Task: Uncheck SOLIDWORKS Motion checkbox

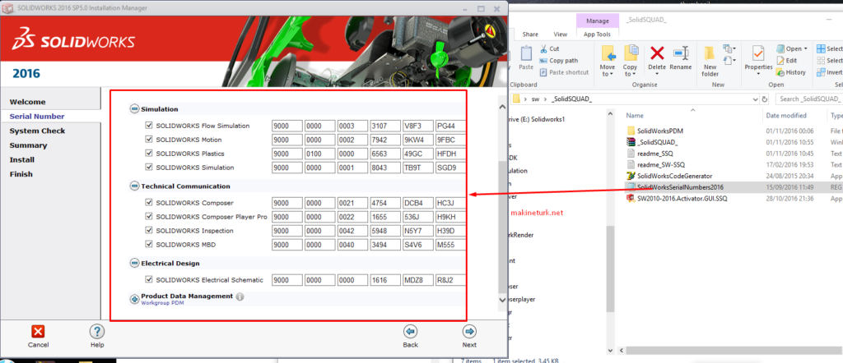Action: pyautogui.click(x=149, y=140)
